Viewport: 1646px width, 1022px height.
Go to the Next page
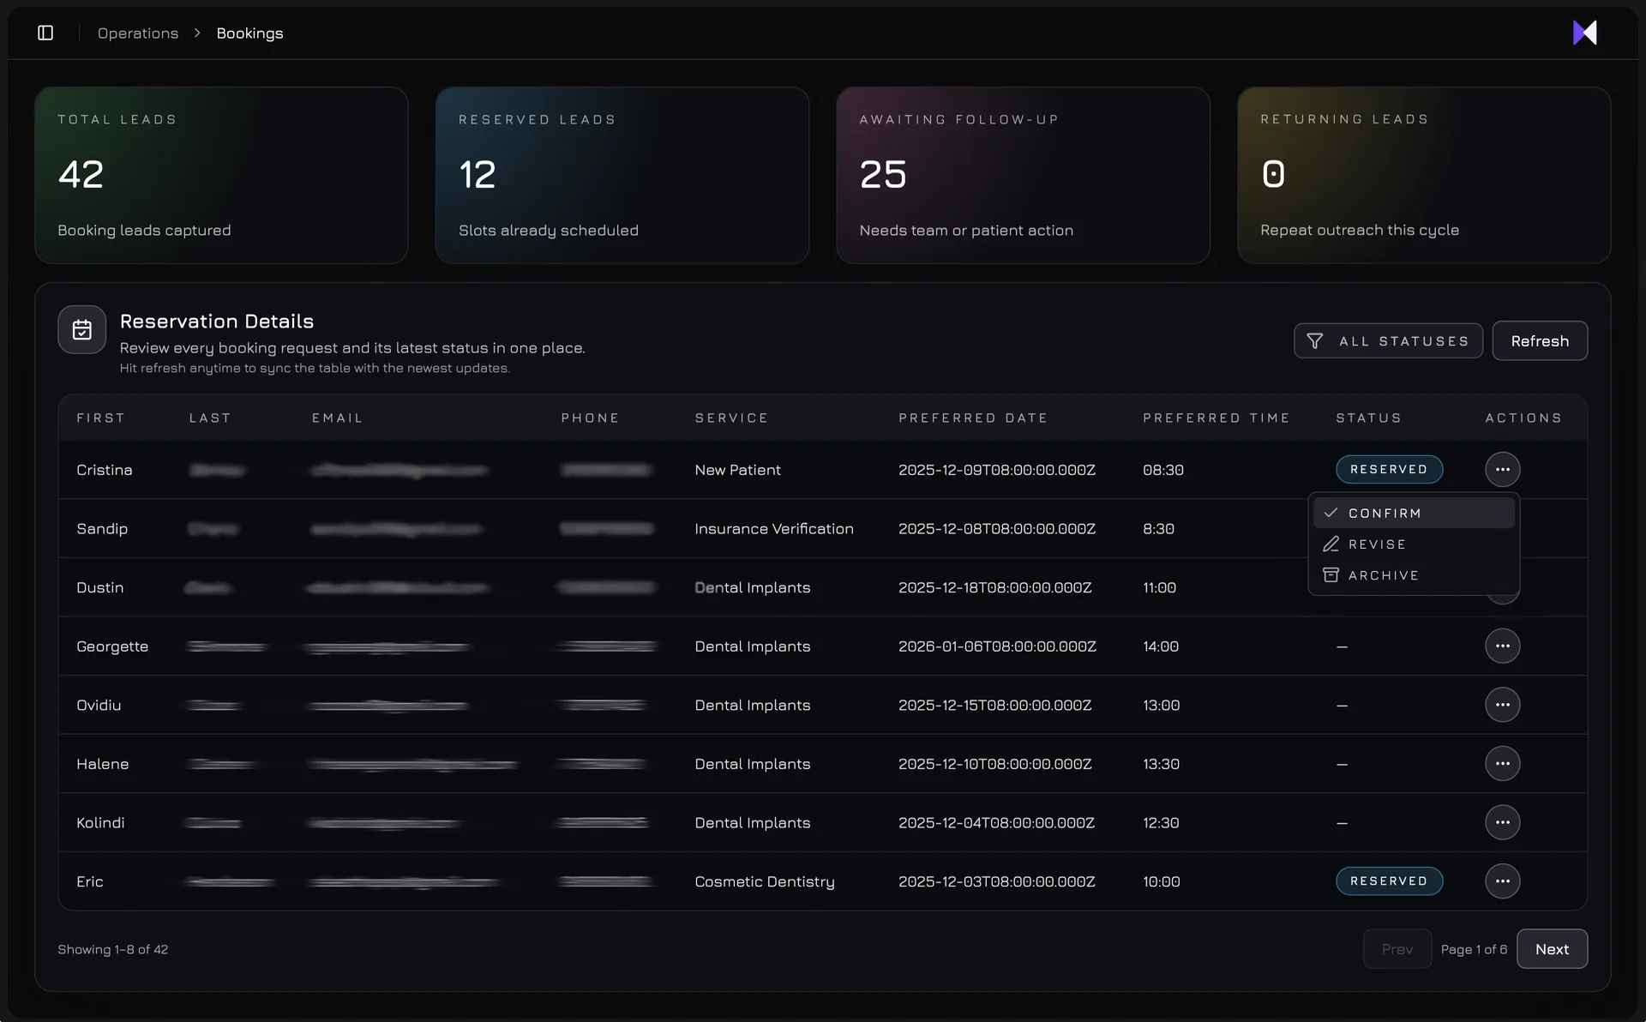click(1551, 949)
